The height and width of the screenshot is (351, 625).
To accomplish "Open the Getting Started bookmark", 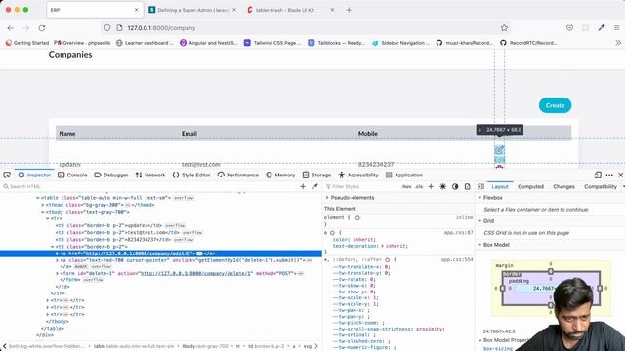I will [x=27, y=43].
